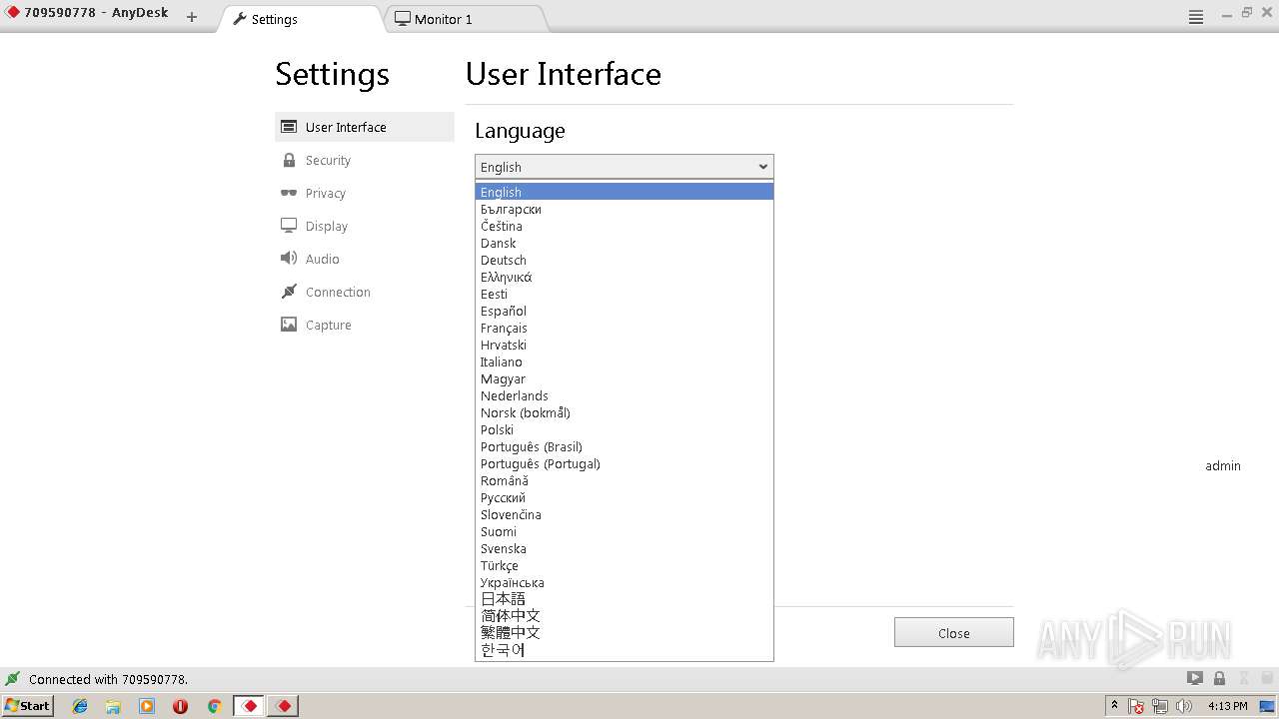
Task: Click the network tray icon
Action: (1160, 706)
